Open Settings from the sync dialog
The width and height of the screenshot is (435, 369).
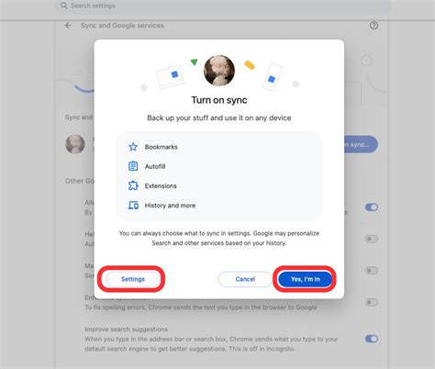coord(133,279)
